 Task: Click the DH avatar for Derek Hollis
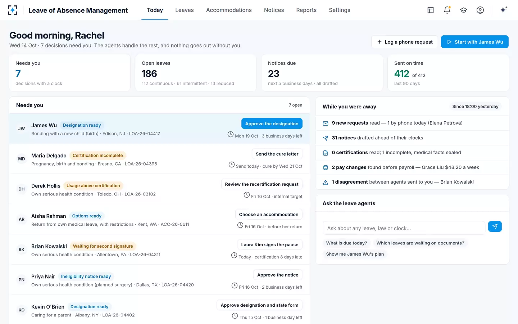(x=22, y=189)
